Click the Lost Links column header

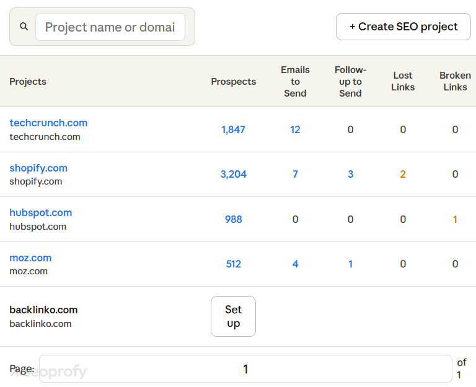403,81
